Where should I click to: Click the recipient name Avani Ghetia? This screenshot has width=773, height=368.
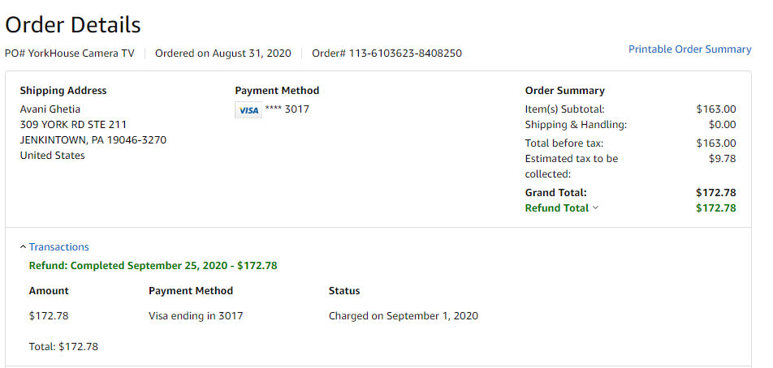50,109
